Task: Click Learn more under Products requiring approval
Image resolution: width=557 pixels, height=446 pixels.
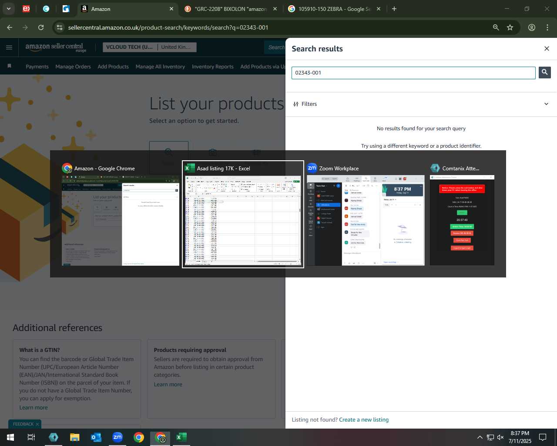Action: pyautogui.click(x=168, y=385)
